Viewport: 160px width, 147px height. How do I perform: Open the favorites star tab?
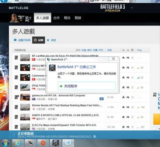pyautogui.click(x=51, y=40)
